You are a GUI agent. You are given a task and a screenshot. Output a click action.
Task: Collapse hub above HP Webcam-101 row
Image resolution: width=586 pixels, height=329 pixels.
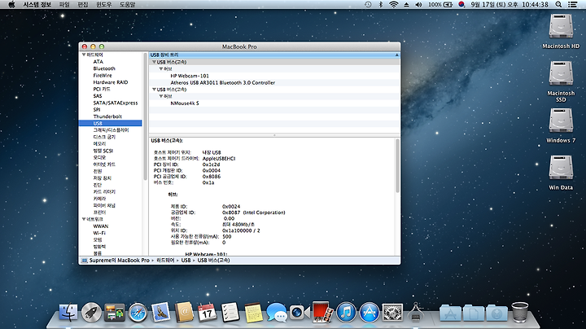pyautogui.click(x=161, y=68)
